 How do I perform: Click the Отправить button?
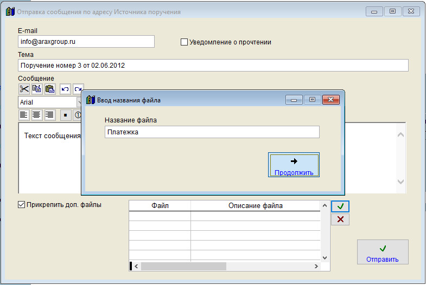click(383, 252)
